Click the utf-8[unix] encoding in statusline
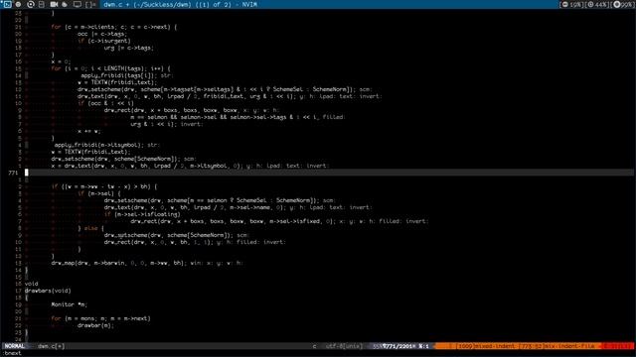This screenshot has width=636, height=357. [344, 346]
